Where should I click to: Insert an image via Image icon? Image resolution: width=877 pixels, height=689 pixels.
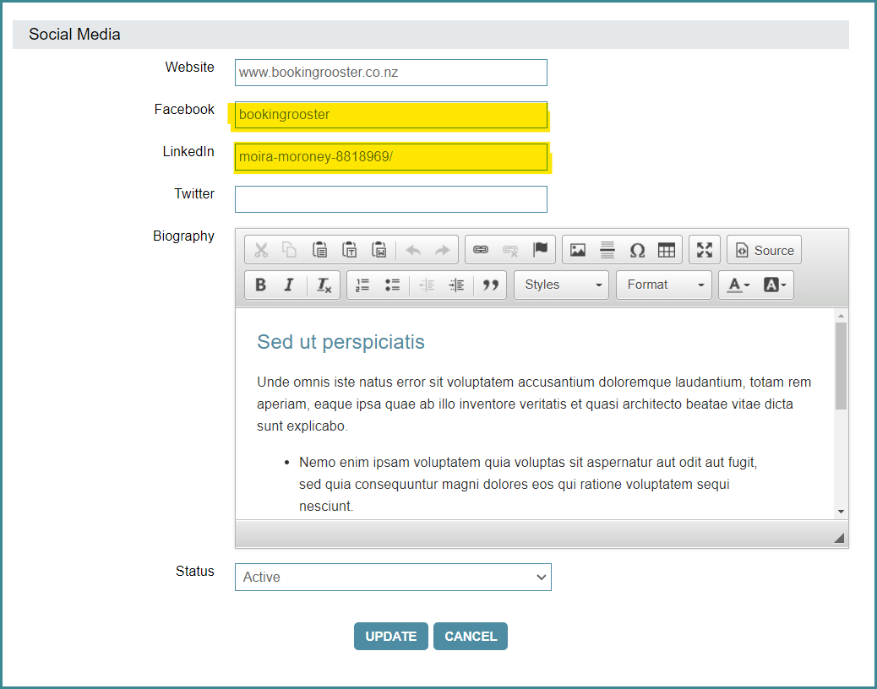tap(578, 250)
